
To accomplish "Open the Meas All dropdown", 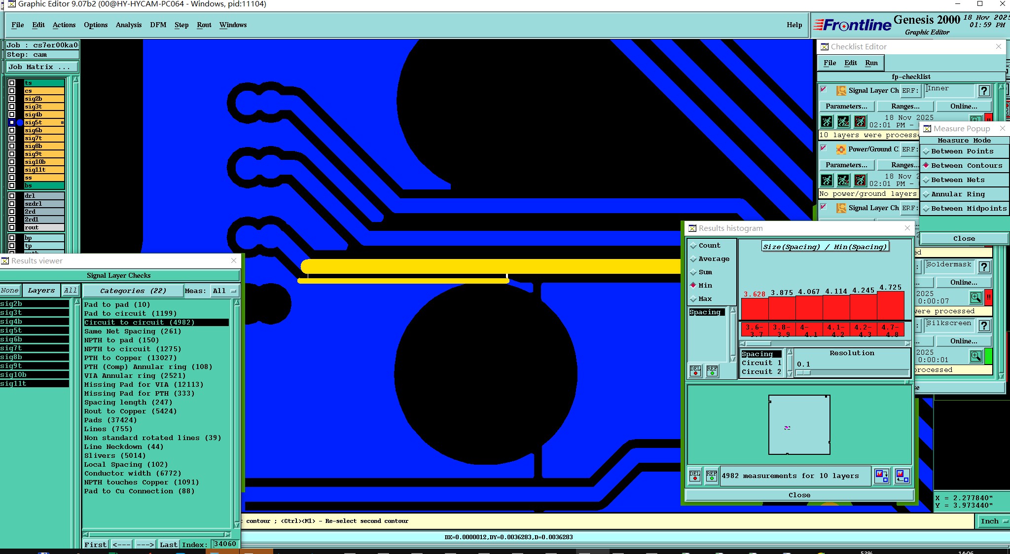I will pyautogui.click(x=224, y=291).
